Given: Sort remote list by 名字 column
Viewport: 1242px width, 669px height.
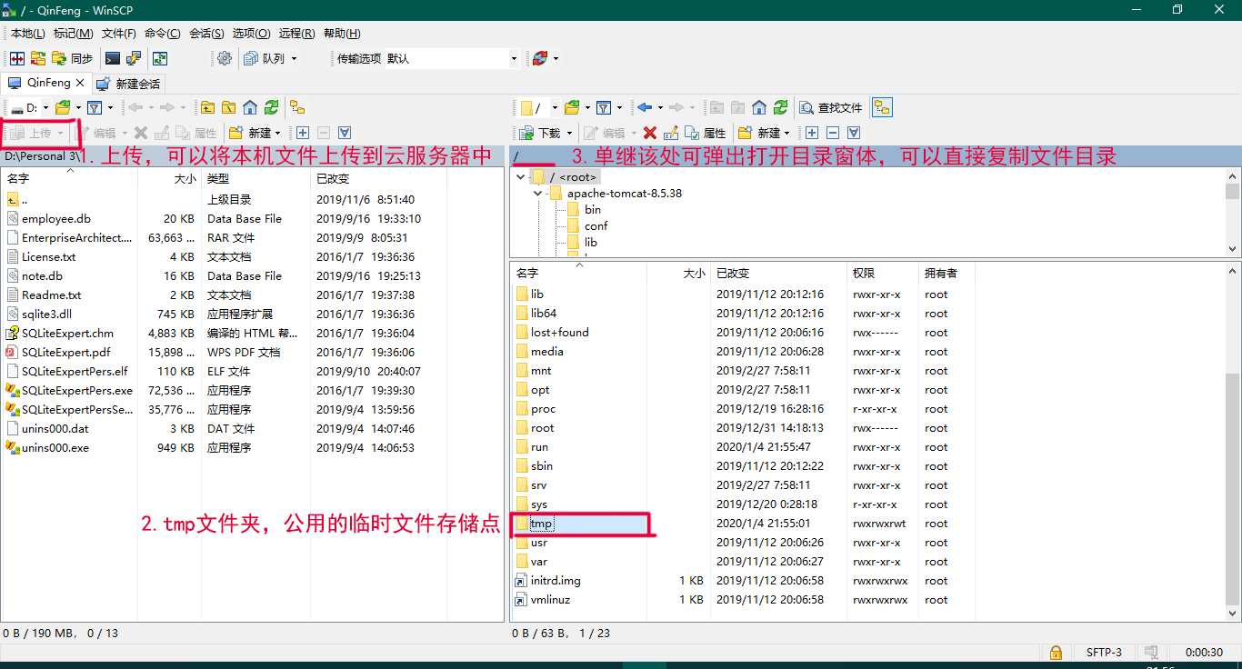Looking at the screenshot, I should coord(578,273).
